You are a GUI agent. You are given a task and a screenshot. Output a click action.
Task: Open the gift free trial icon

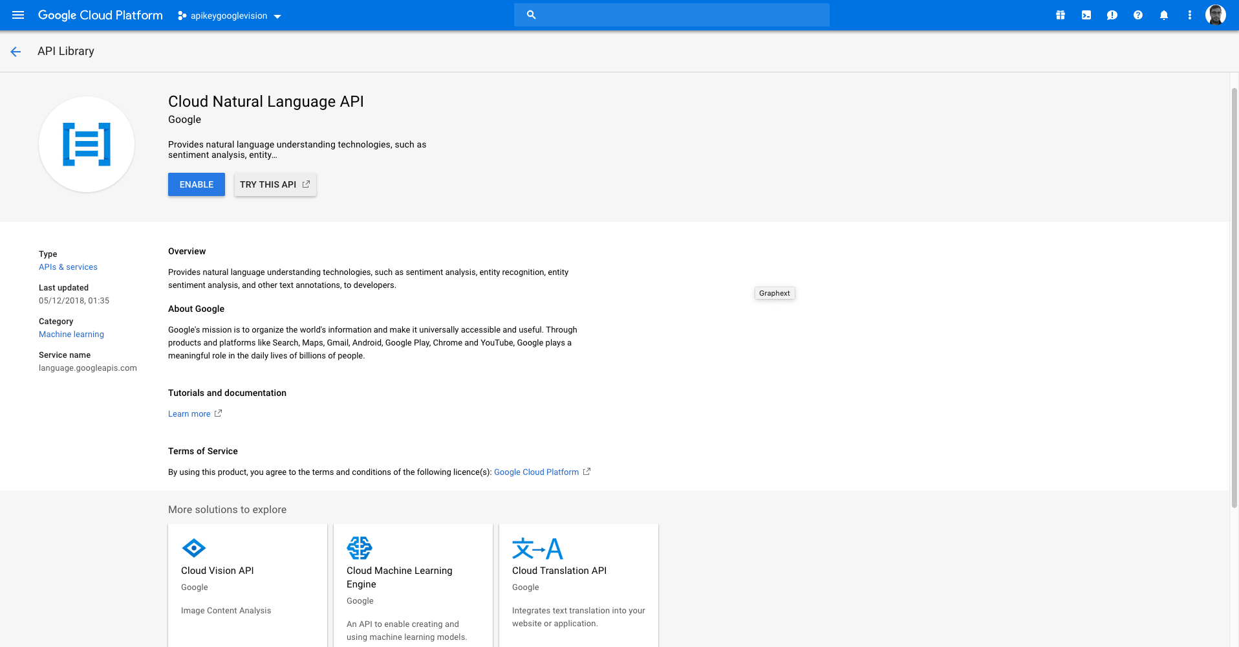(x=1061, y=15)
